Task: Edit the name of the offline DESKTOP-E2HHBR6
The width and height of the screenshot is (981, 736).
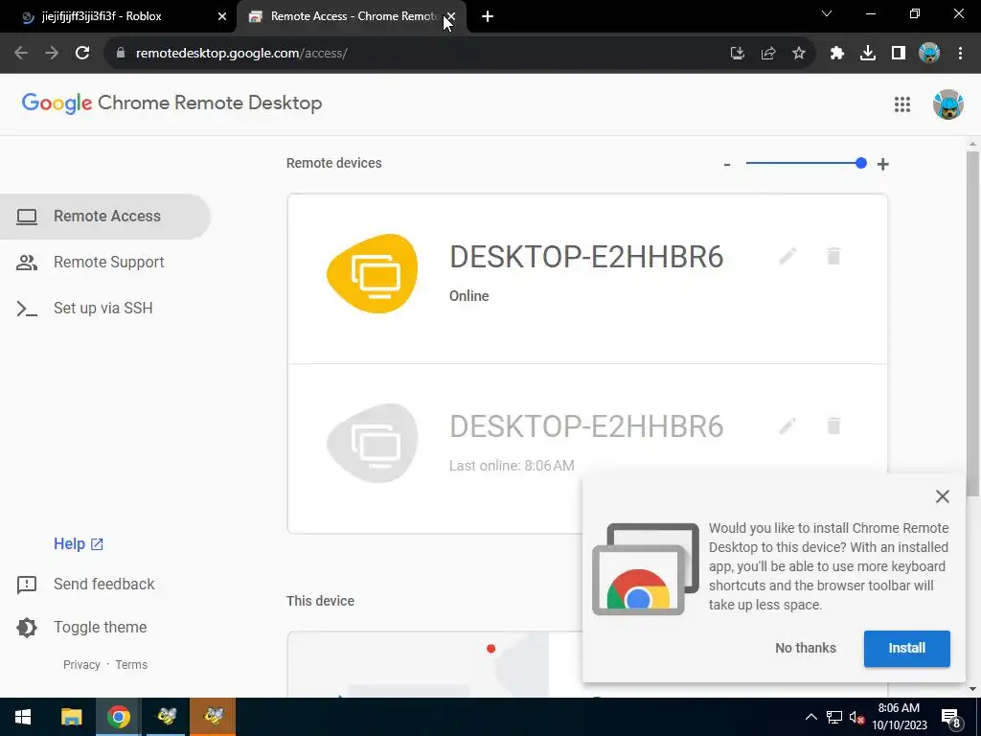Action: [x=787, y=426]
